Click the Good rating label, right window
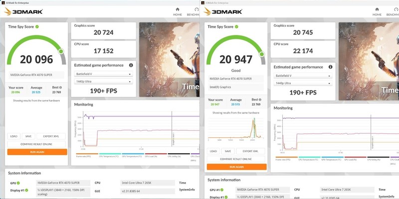 [236, 71]
